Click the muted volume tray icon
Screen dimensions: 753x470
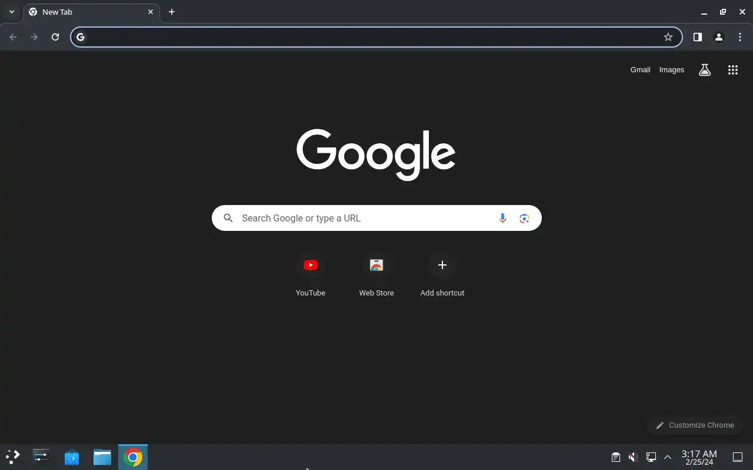(x=633, y=457)
